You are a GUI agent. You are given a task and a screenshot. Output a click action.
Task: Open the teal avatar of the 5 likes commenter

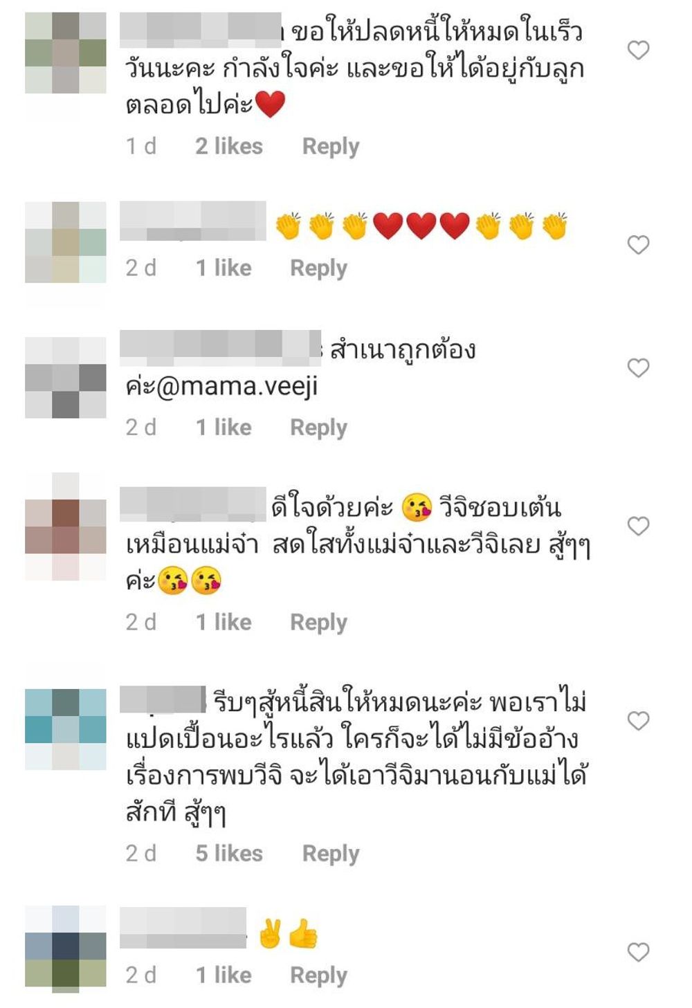point(66,729)
